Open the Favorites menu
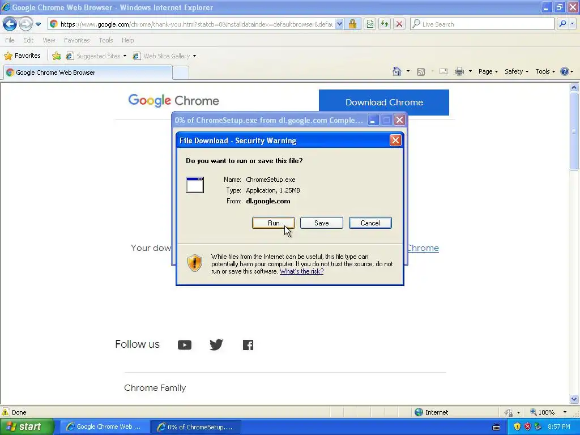 (76, 40)
